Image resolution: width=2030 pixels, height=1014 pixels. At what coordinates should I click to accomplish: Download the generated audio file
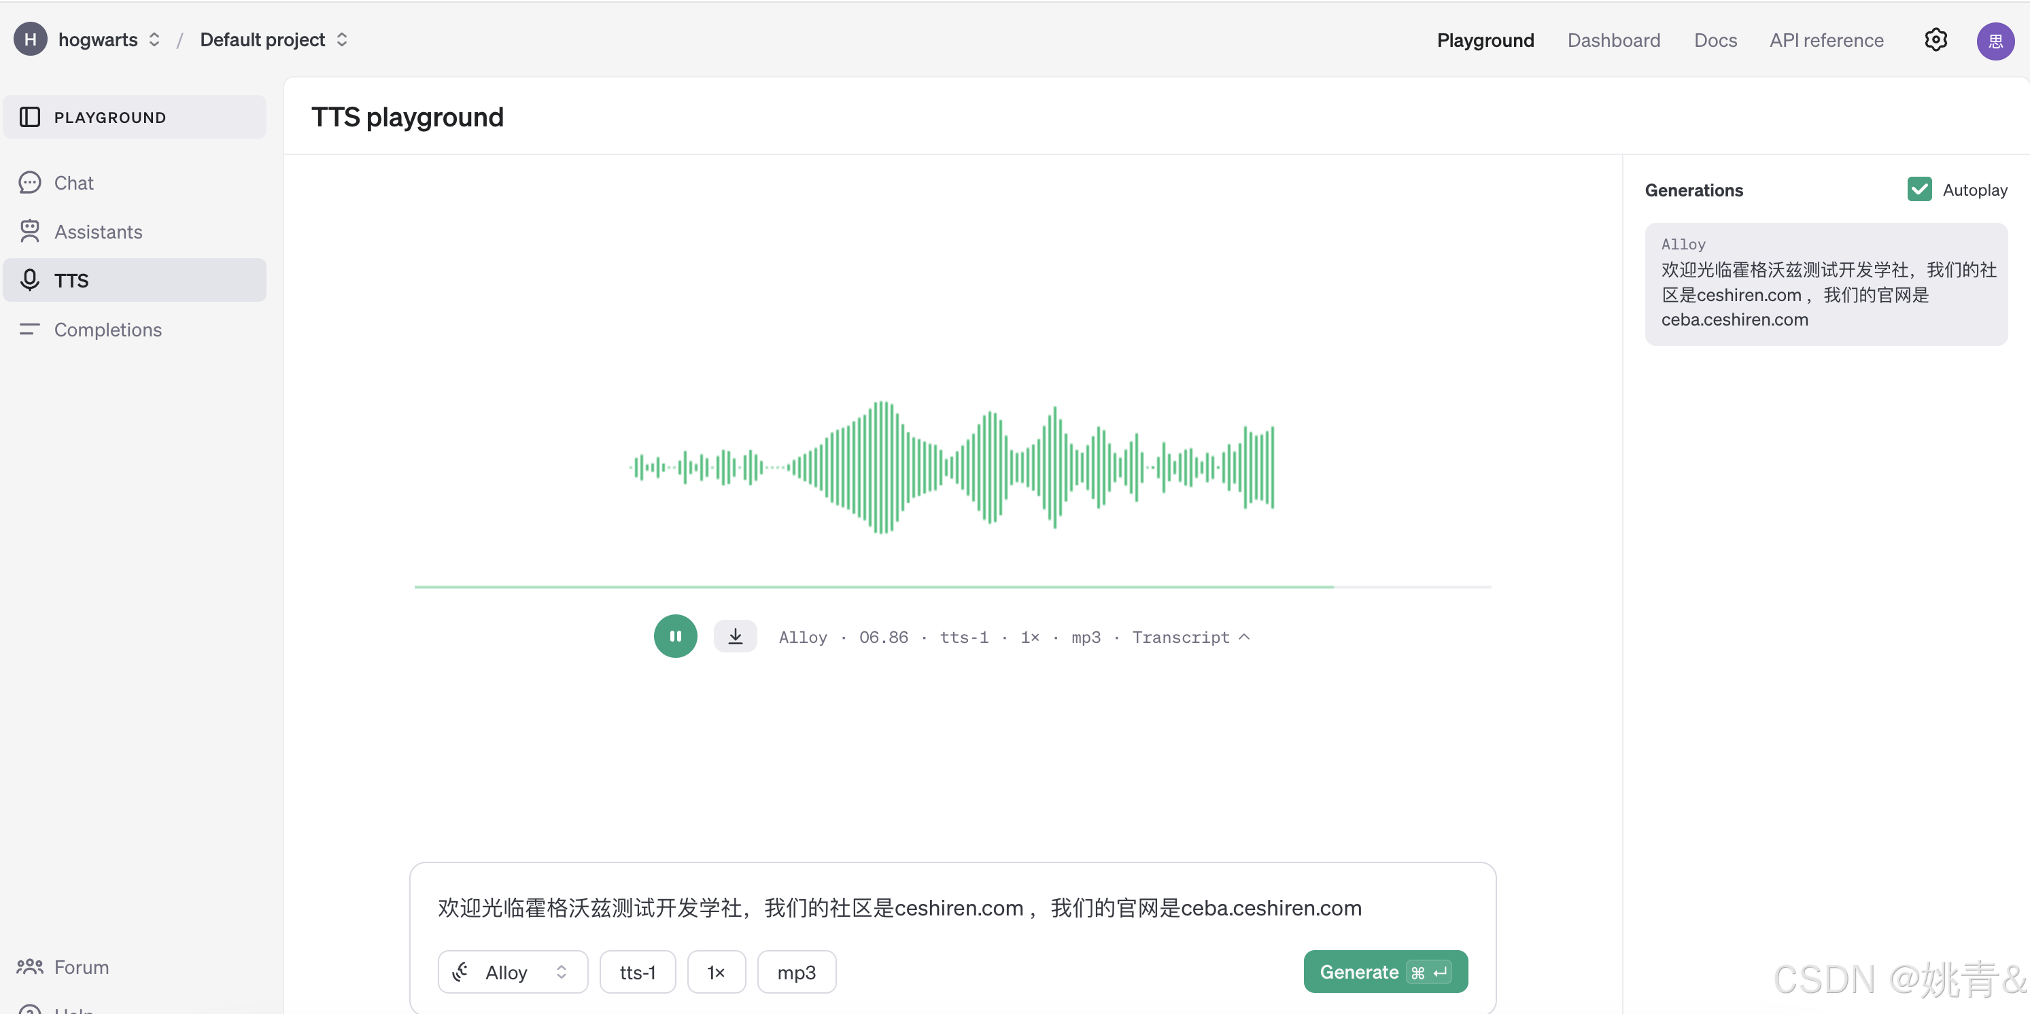[x=734, y=636]
